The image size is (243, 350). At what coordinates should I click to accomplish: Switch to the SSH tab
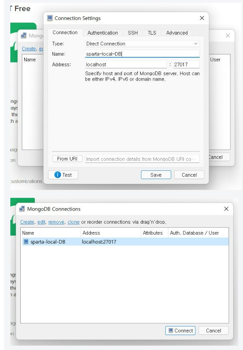click(133, 33)
